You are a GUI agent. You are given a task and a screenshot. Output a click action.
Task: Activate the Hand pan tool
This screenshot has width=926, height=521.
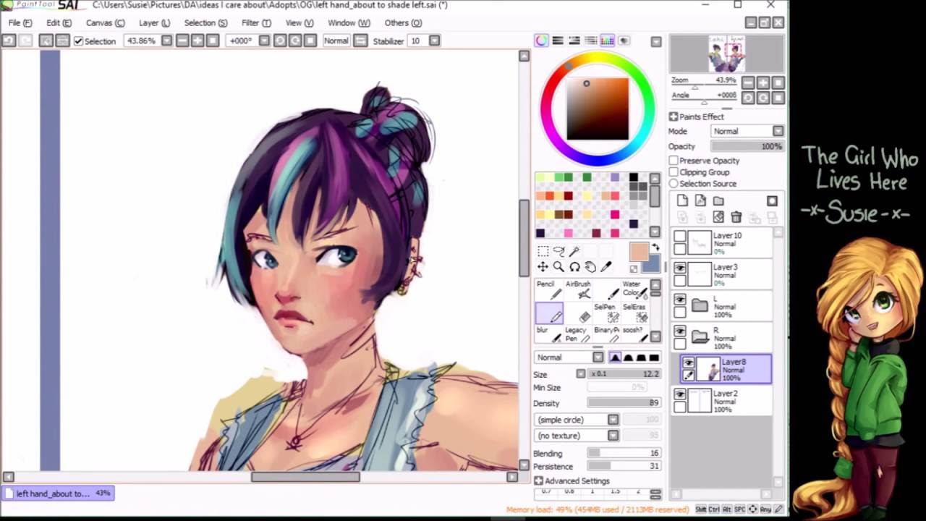point(590,267)
